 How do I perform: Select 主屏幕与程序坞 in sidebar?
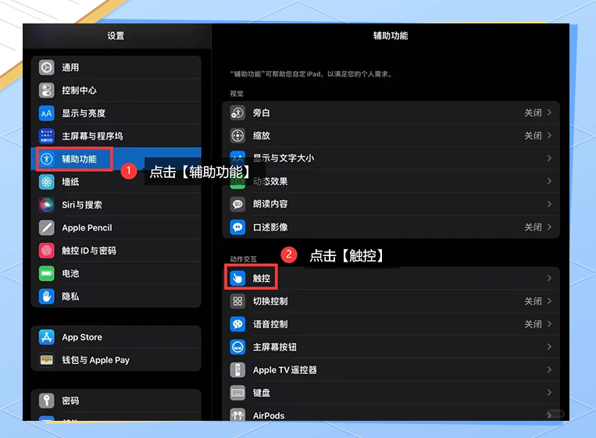tap(116, 136)
